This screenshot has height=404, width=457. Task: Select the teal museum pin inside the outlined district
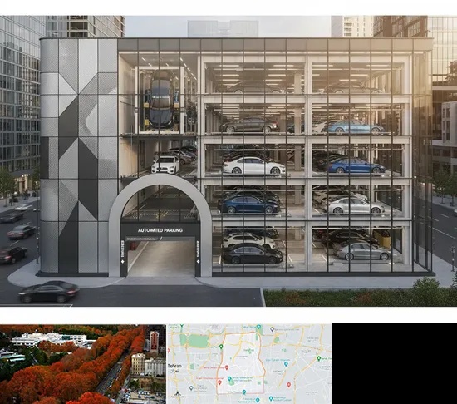point(229,378)
